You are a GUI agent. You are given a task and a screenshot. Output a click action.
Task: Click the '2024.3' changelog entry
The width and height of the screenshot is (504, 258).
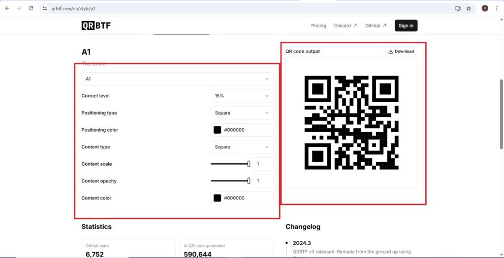pos(302,243)
